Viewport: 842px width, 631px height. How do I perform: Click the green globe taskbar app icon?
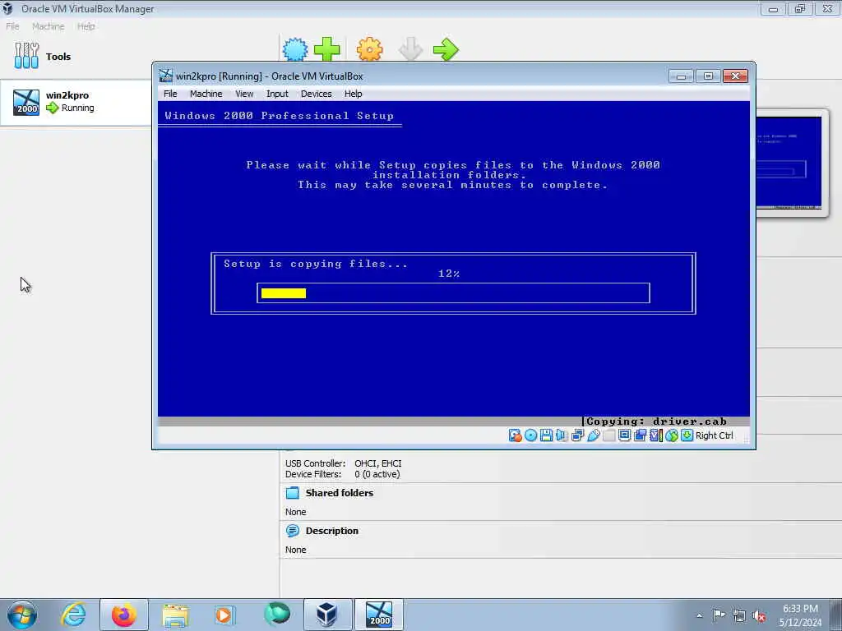276,615
